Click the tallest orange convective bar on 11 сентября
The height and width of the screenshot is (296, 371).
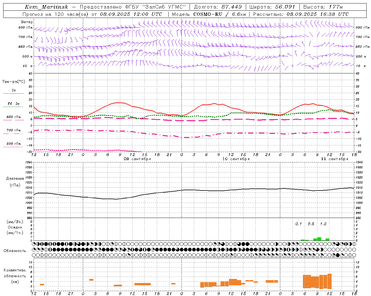coord(330,281)
